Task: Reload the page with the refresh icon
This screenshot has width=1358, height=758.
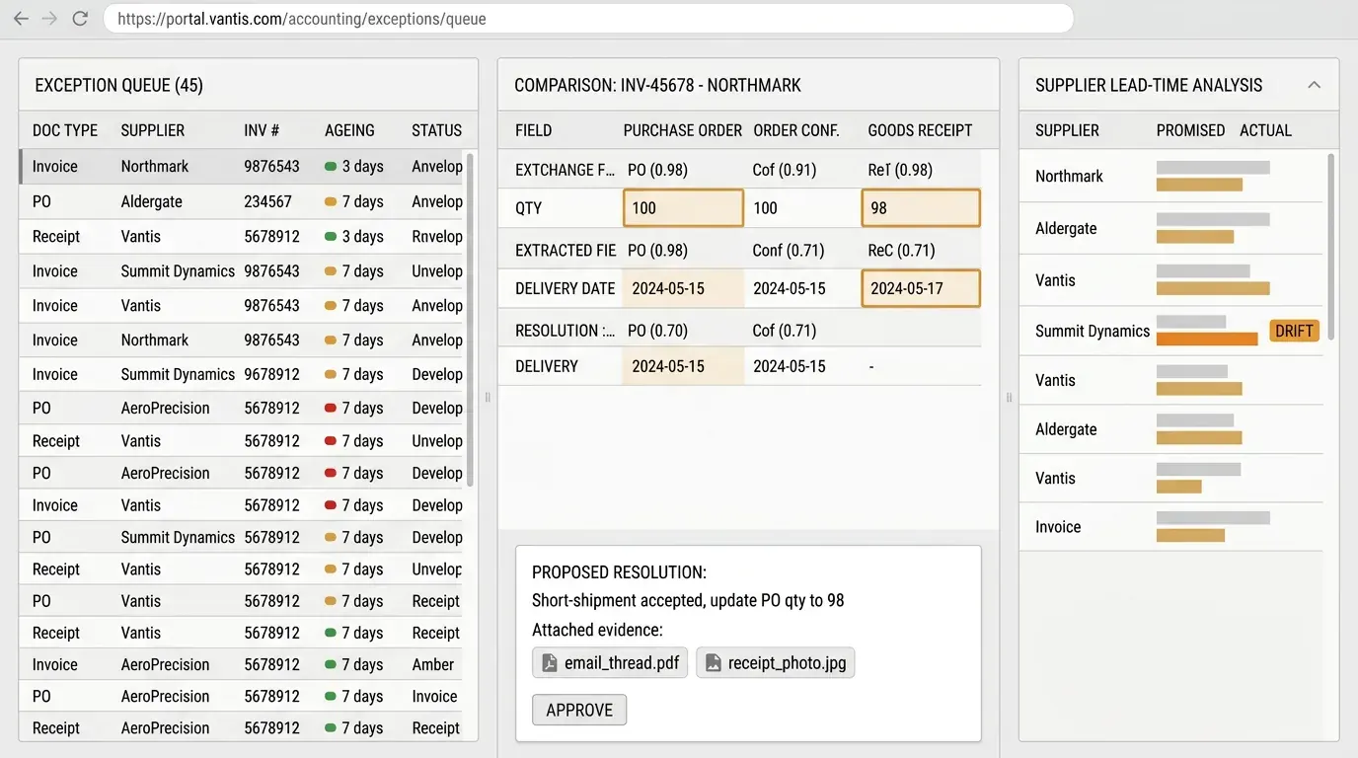Action: click(80, 19)
